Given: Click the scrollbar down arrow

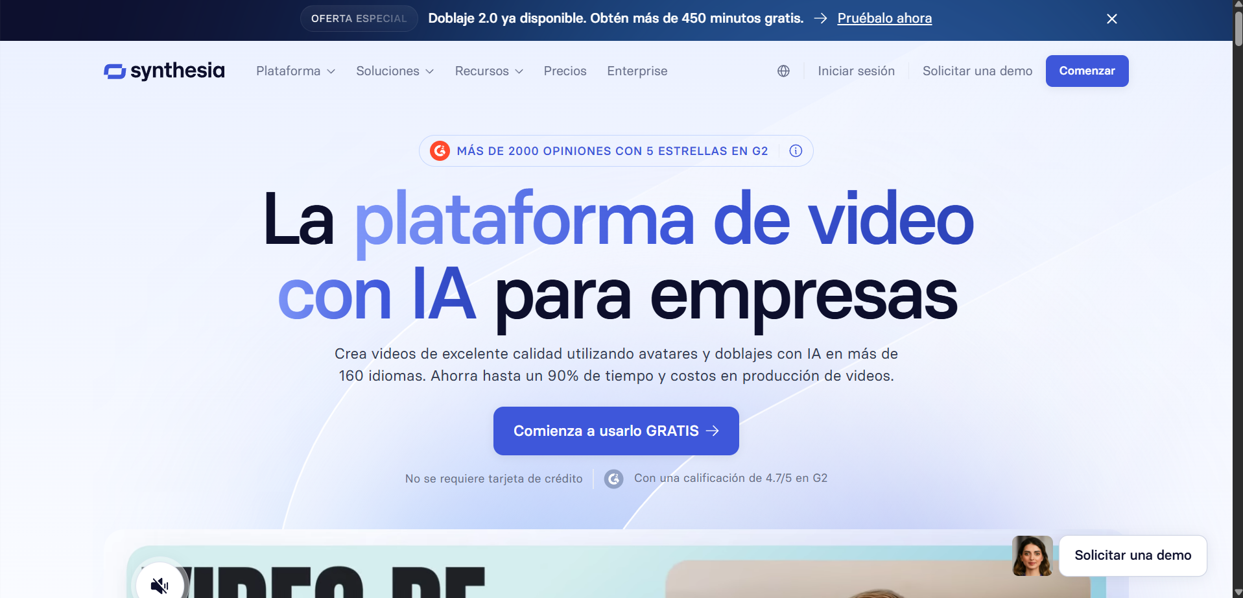Looking at the screenshot, I should pyautogui.click(x=1238, y=593).
